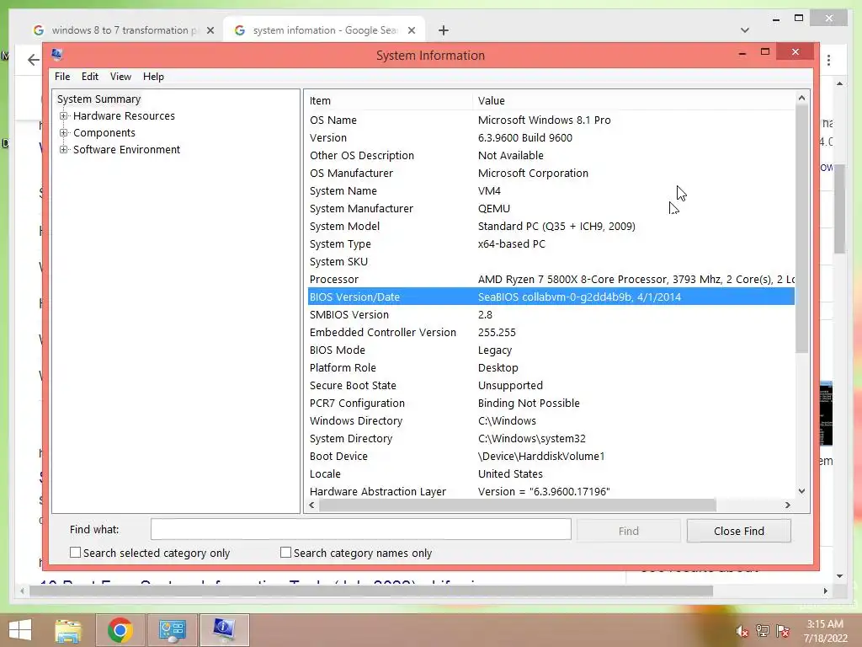Click the muted volume tray icon

click(742, 631)
